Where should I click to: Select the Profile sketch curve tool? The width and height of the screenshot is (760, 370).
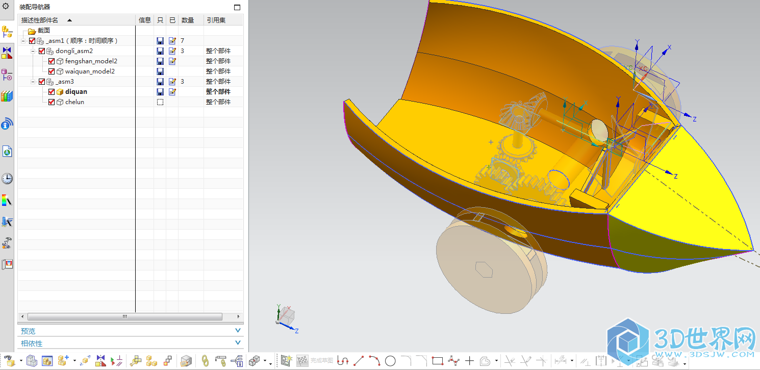coord(343,361)
